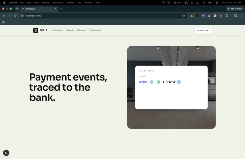The height and width of the screenshot is (159, 245).
Task: Open the Overview nav link
Action: pos(57,30)
